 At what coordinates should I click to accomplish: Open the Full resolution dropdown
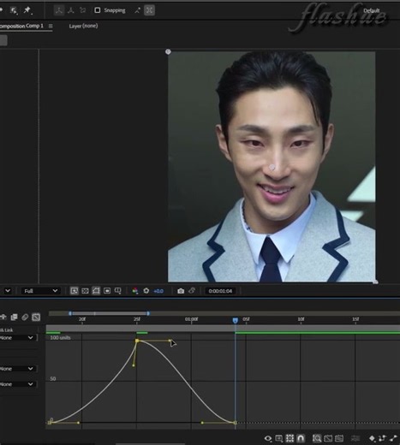pyautogui.click(x=40, y=291)
